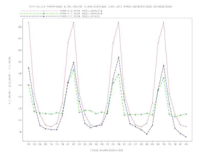This screenshot has height=157, width=203.
Task: Click green circle peak marker at hour 72
Action: 164,78
